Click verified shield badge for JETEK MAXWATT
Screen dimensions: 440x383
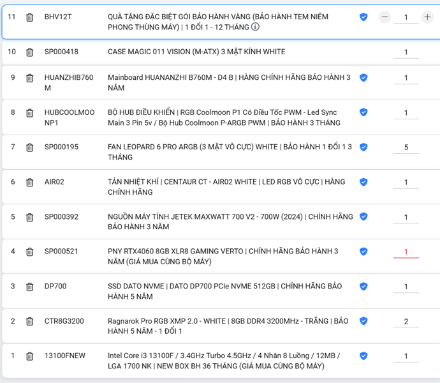tap(363, 216)
